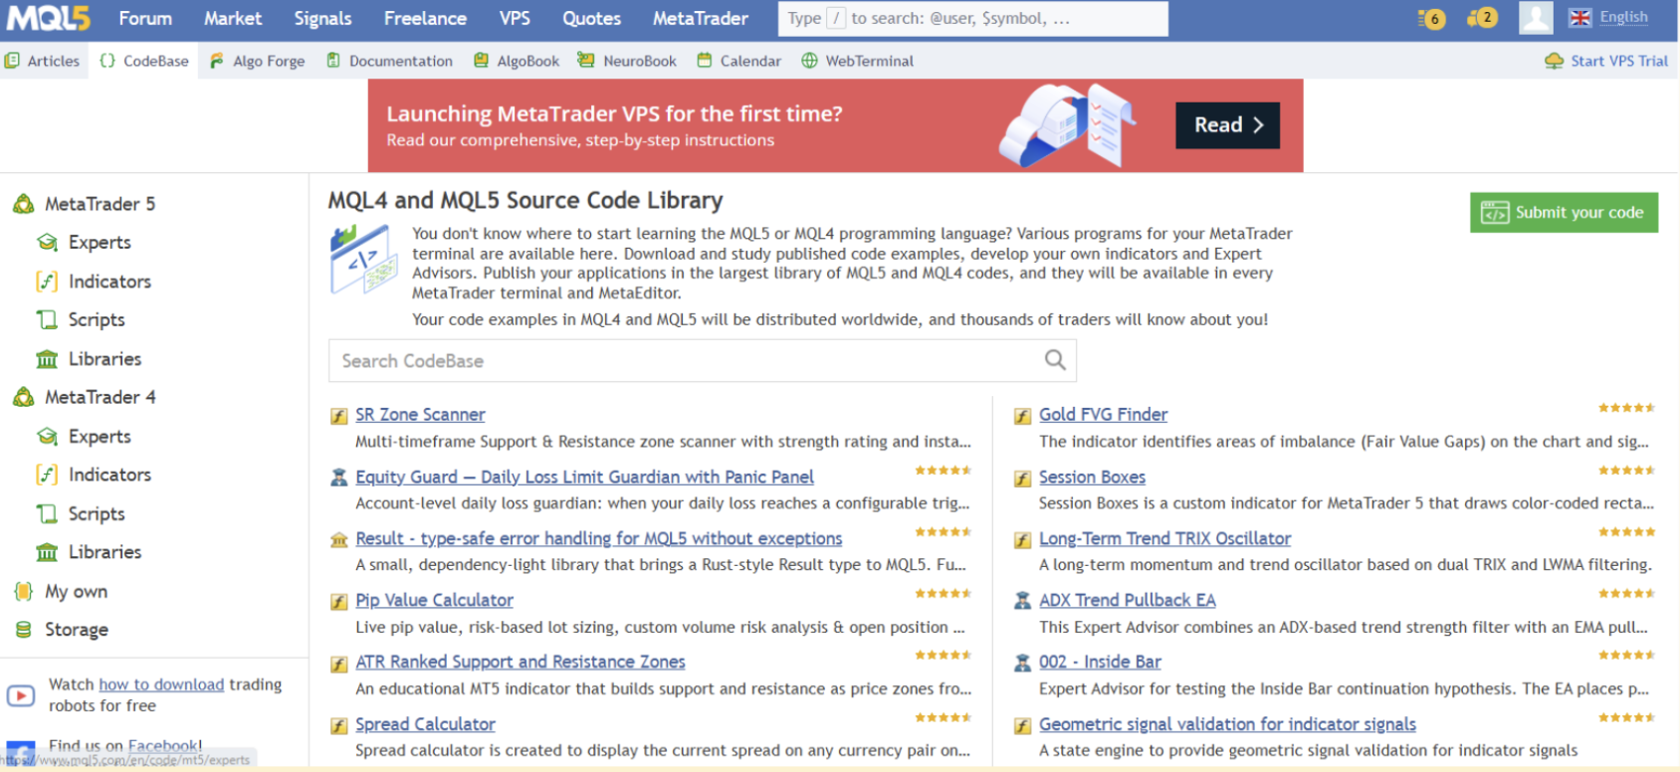Screen dimensions: 1680x772
Task: Focus the top site search field
Action: pyautogui.click(x=972, y=18)
